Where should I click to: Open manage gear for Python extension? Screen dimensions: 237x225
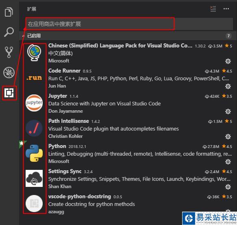pyautogui.click(x=228, y=162)
